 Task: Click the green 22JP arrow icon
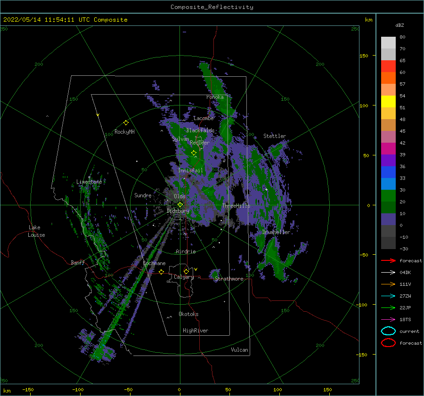click(x=388, y=307)
